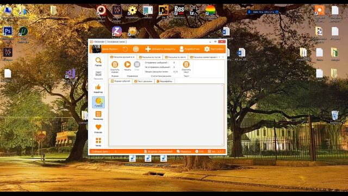This screenshot has width=348, height=196.
Task: Click Очистить журнал trash icon
Action: (x=115, y=67)
